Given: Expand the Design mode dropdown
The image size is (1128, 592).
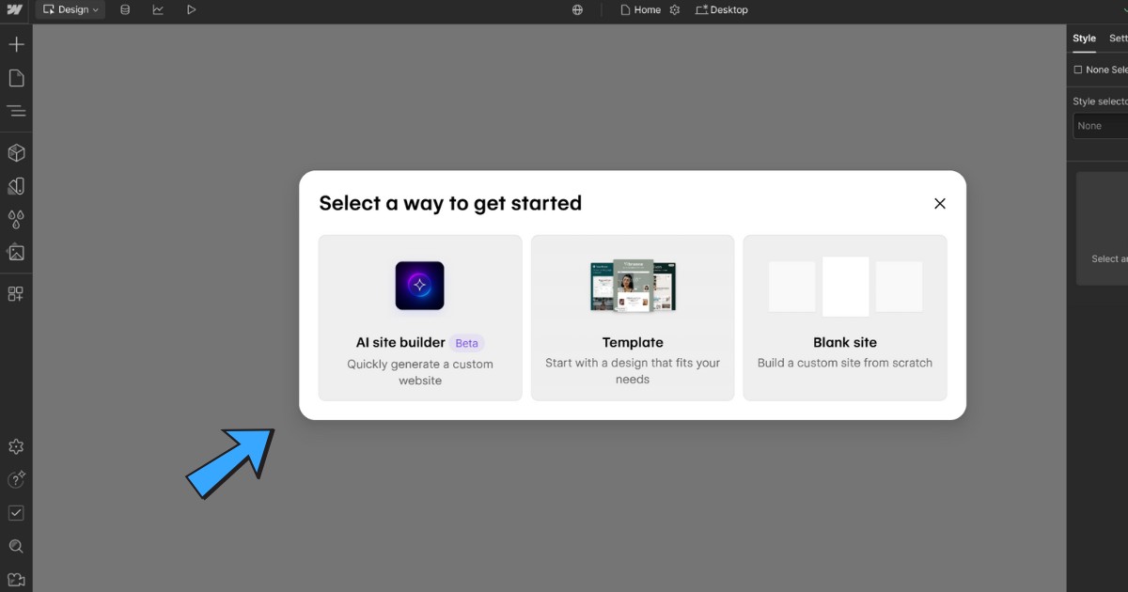Looking at the screenshot, I should point(70,9).
